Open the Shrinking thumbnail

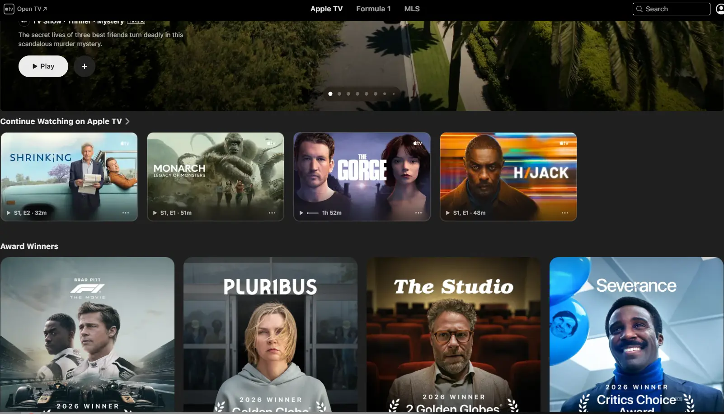(x=69, y=177)
